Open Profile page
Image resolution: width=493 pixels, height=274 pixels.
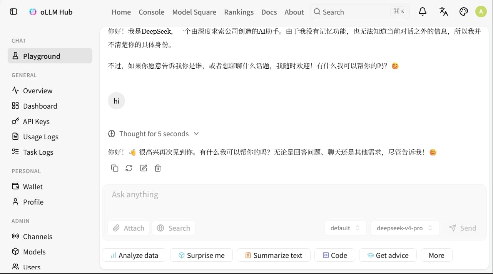pos(50,202)
